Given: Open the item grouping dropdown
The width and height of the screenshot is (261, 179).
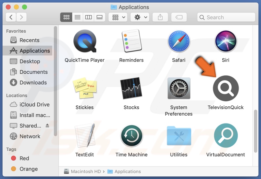Looking at the screenshot, I should pyautogui.click(x=118, y=17).
